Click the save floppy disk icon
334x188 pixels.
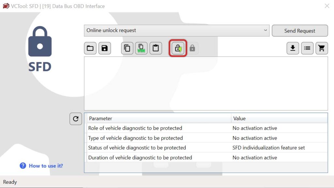(105, 48)
